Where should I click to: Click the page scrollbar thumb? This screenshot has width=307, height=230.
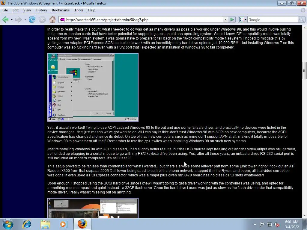[x=304, y=70]
